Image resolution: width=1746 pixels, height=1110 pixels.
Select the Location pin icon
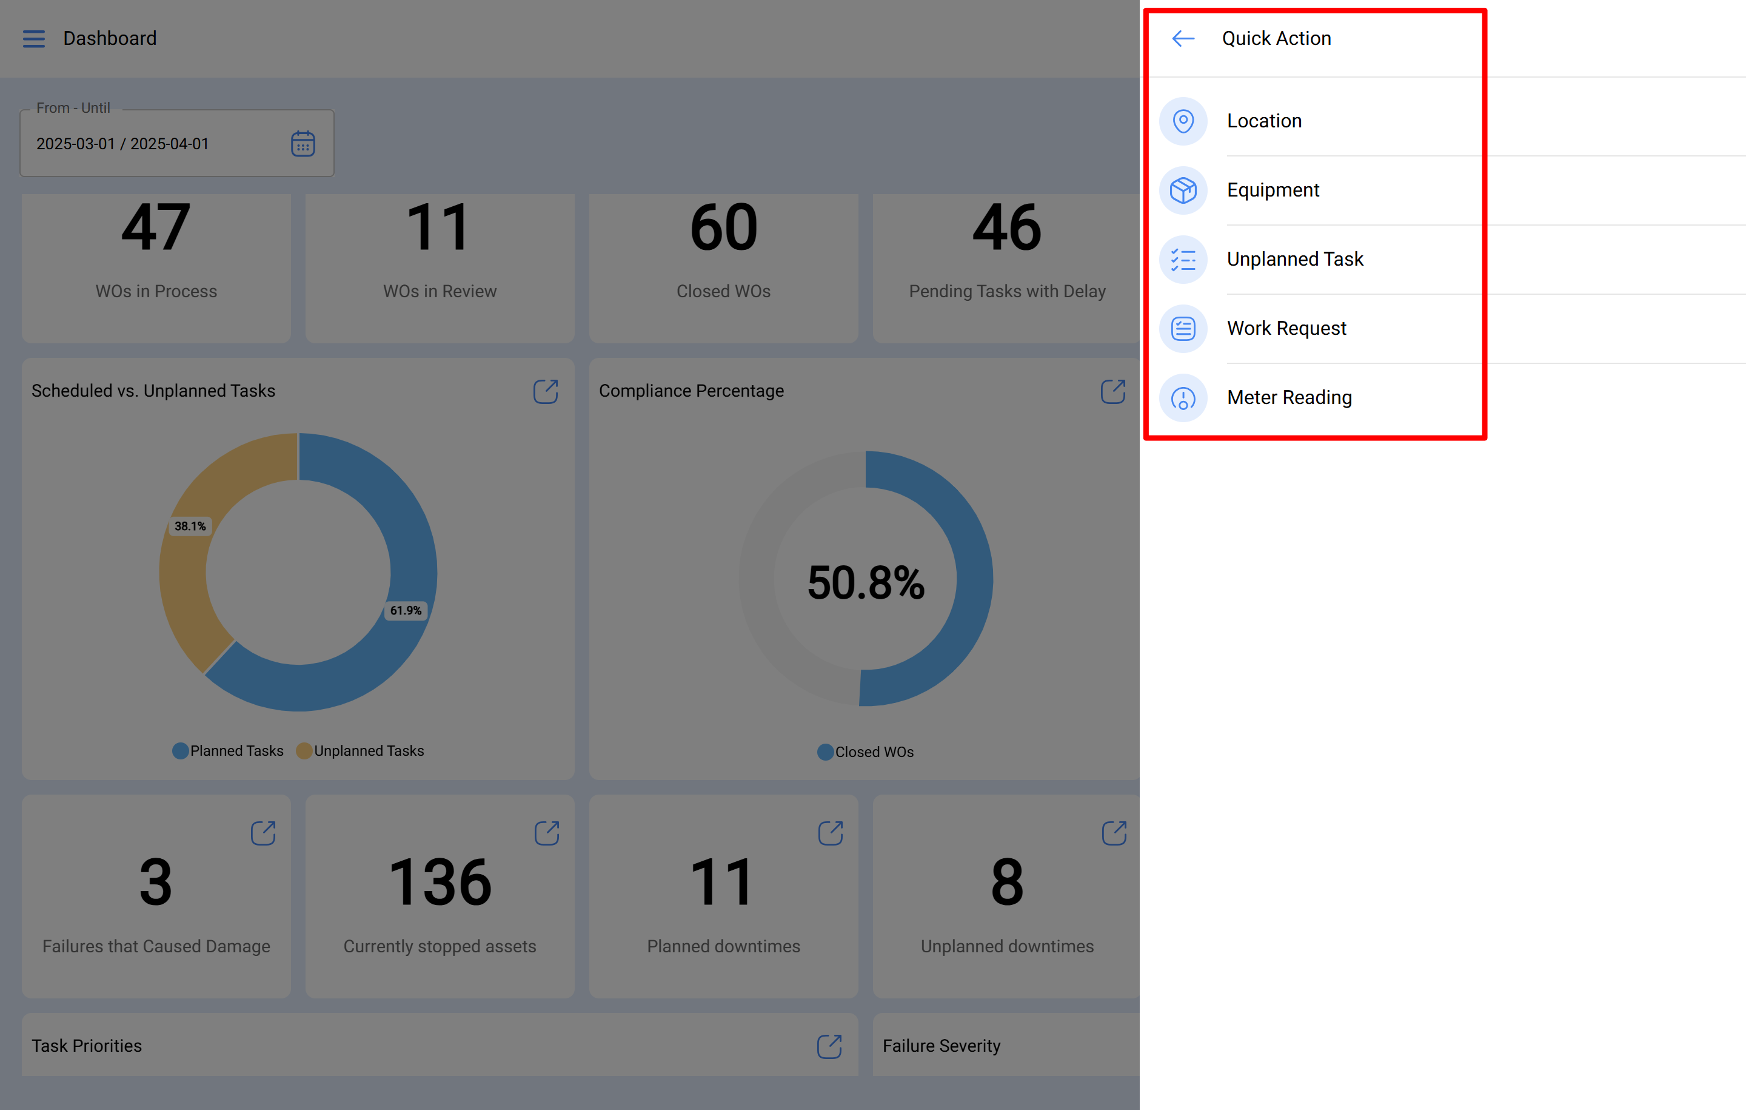[1183, 121]
